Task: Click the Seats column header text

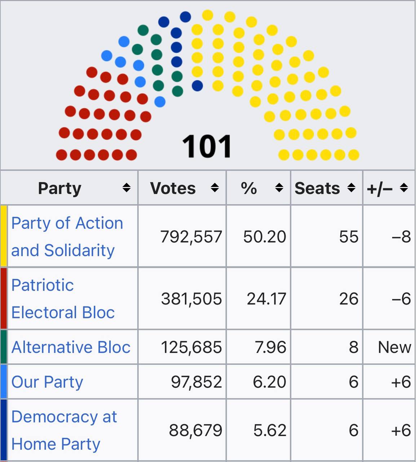Action: click(x=317, y=188)
